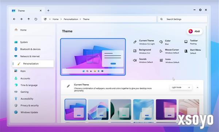Click the up arrow navigation icon
The width and height of the screenshot is (219, 132).
click(28, 19)
